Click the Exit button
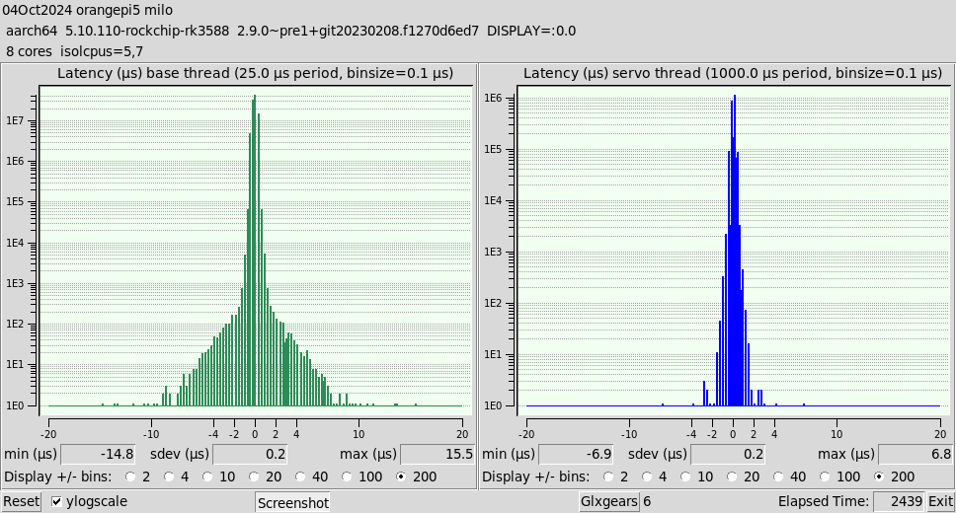This screenshot has height=513, width=956. click(x=940, y=501)
